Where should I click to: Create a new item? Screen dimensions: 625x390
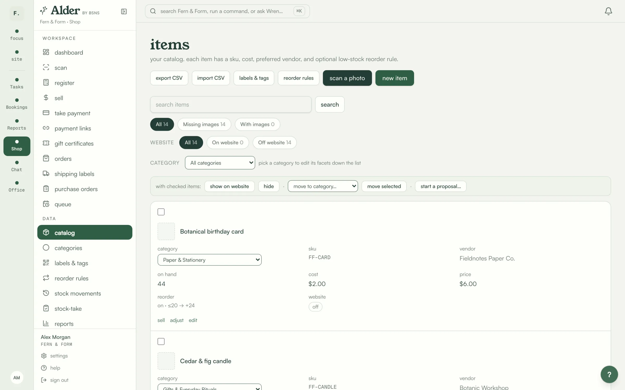point(395,78)
